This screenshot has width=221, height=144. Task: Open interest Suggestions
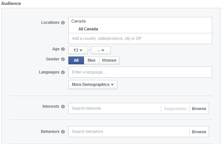[175, 109]
